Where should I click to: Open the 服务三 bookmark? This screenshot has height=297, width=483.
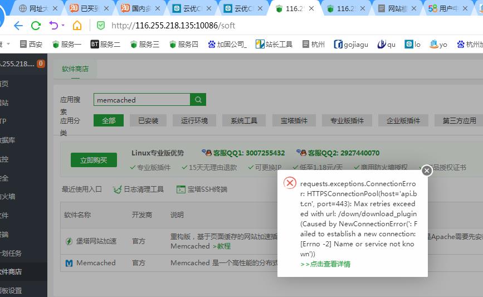click(x=144, y=45)
